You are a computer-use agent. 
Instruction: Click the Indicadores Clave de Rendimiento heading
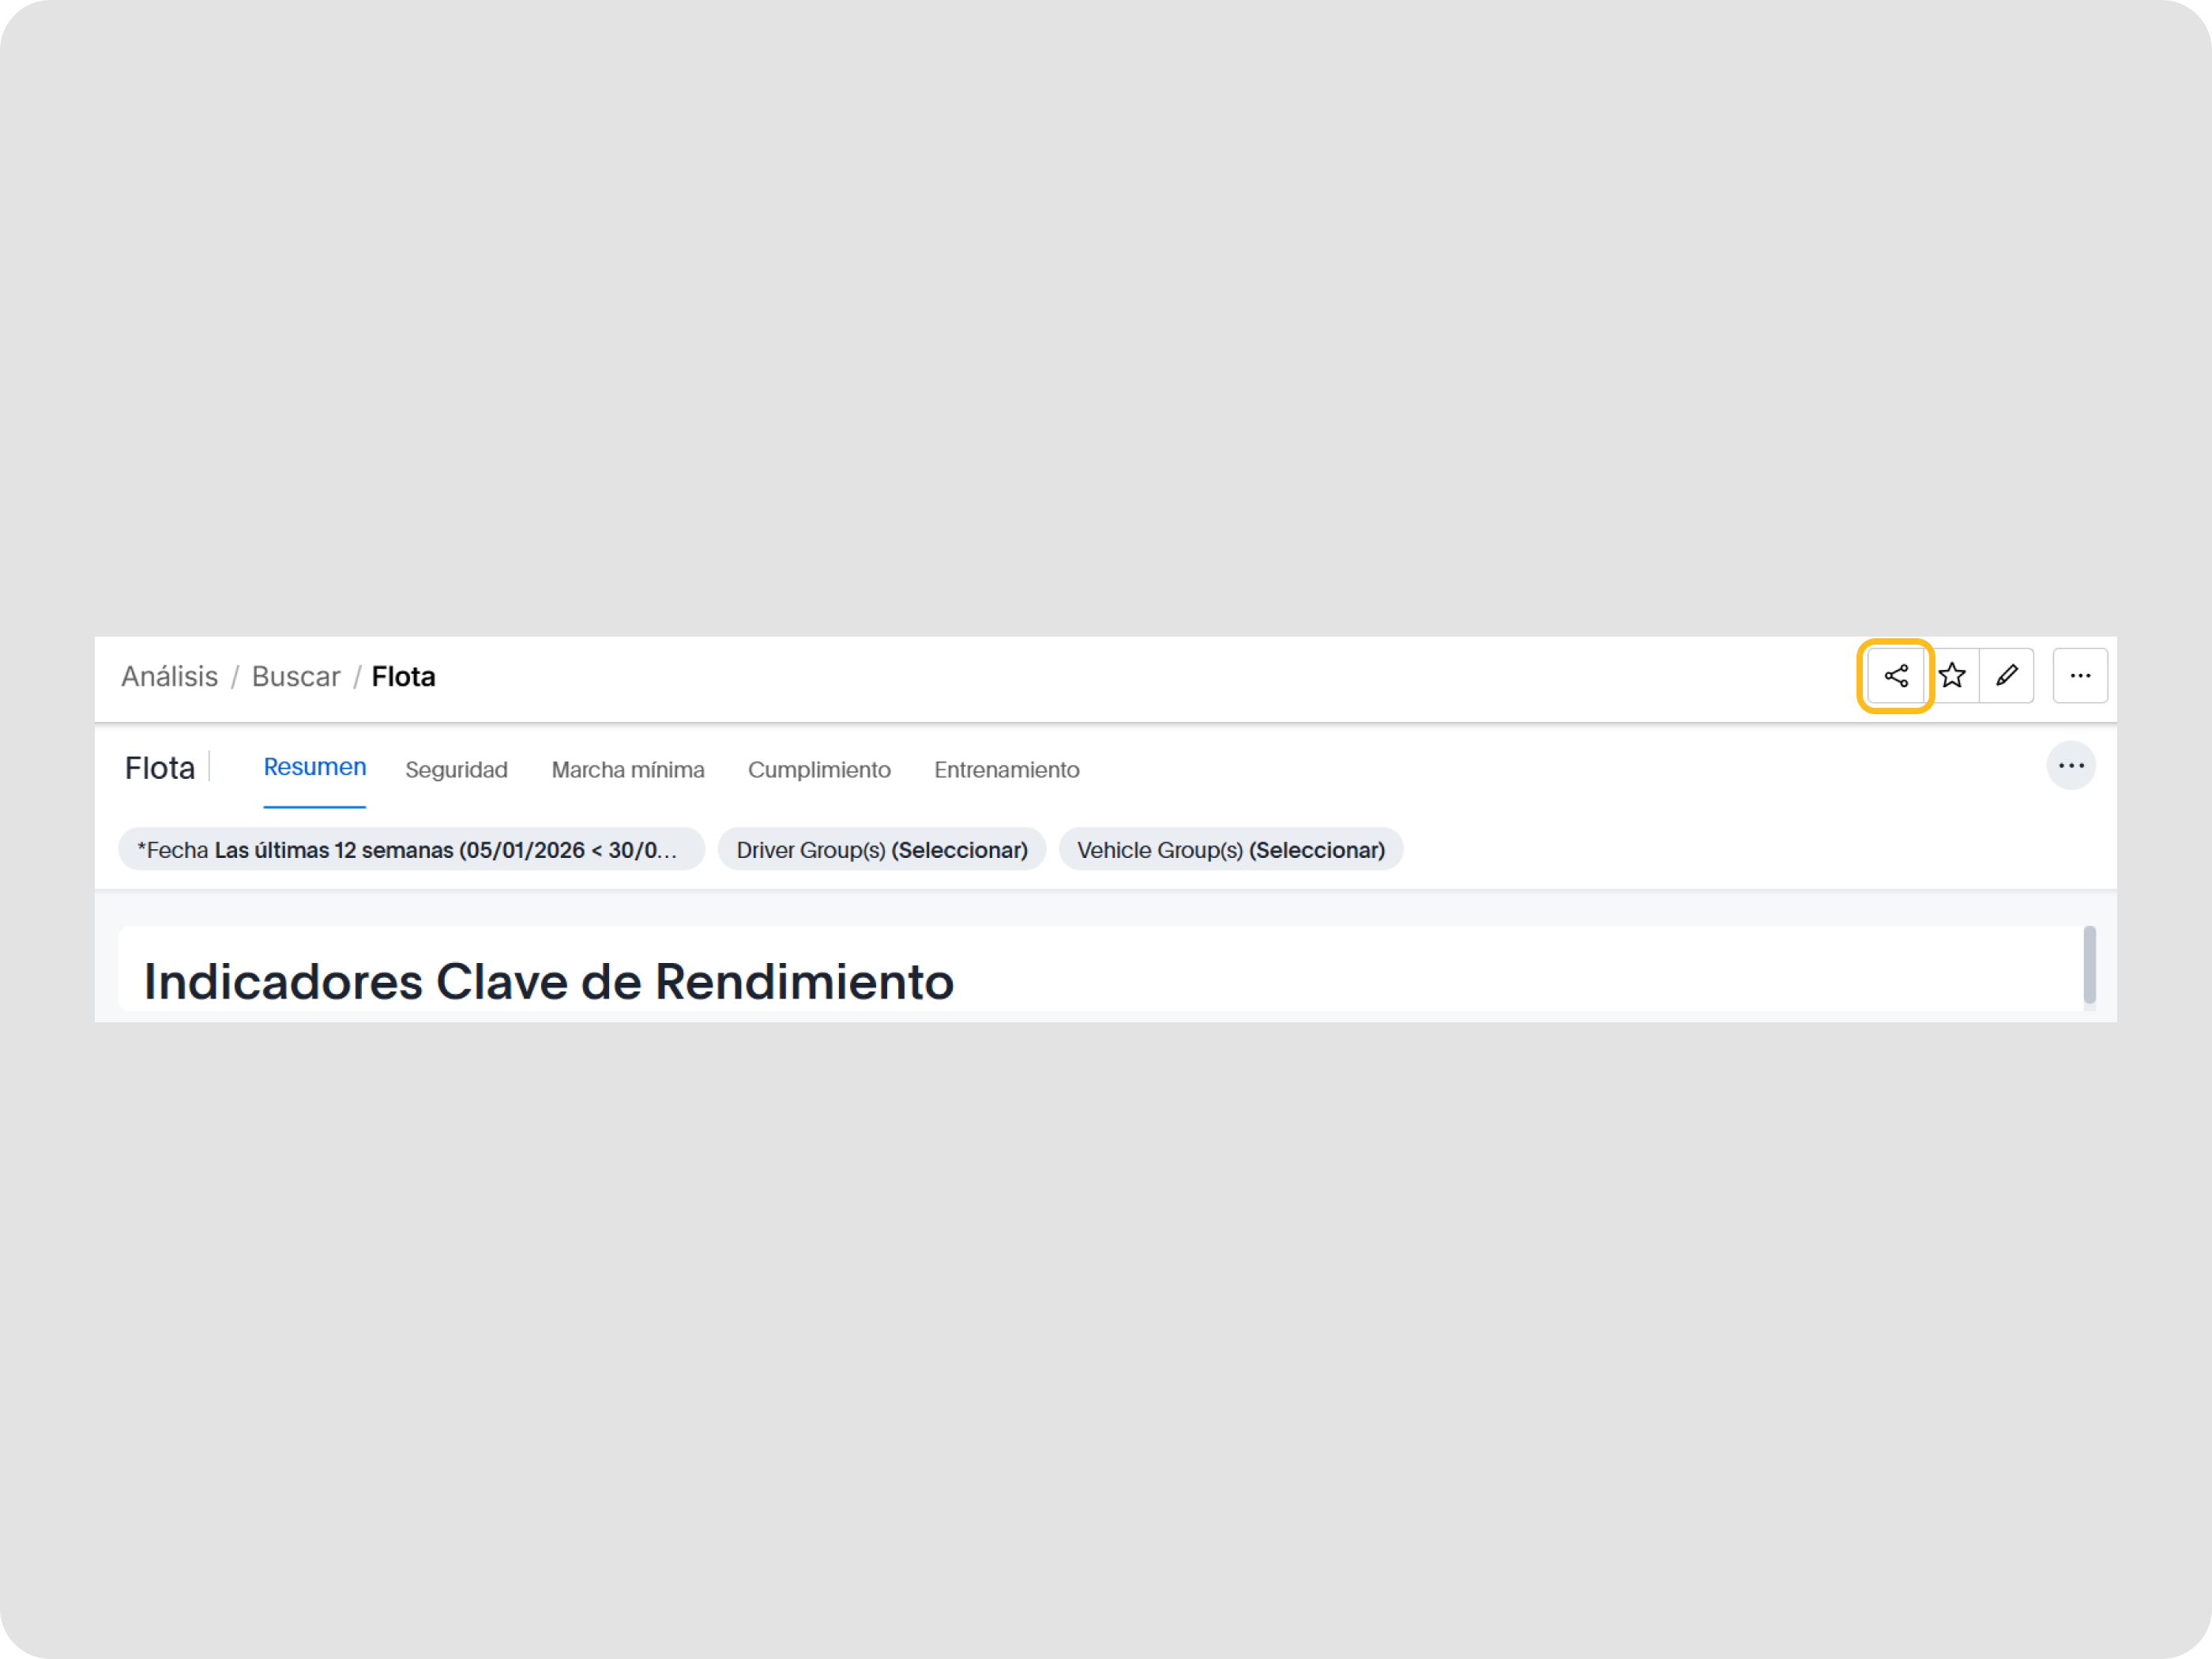coord(548,981)
